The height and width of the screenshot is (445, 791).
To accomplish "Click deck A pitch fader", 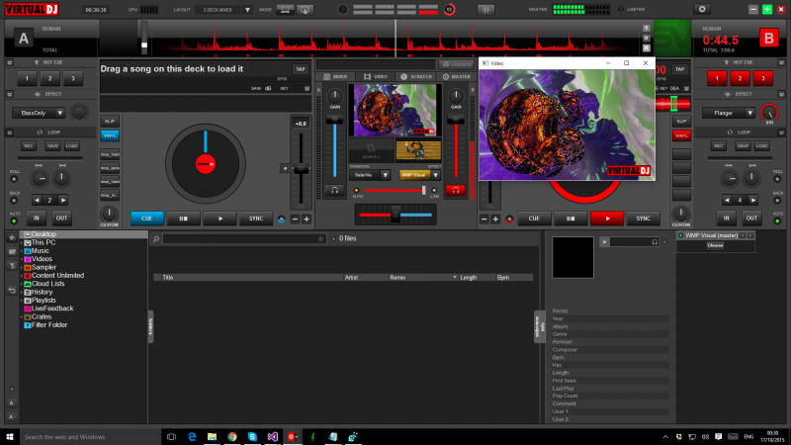I will pos(302,170).
